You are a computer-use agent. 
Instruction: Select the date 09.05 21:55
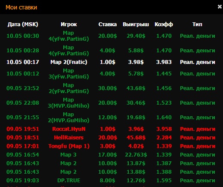coord(23,118)
